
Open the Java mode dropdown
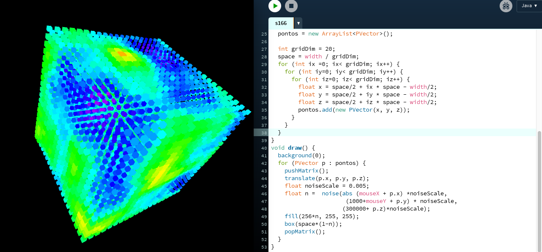529,6
